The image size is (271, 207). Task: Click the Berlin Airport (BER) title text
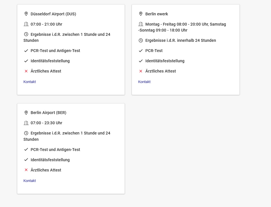48,113
